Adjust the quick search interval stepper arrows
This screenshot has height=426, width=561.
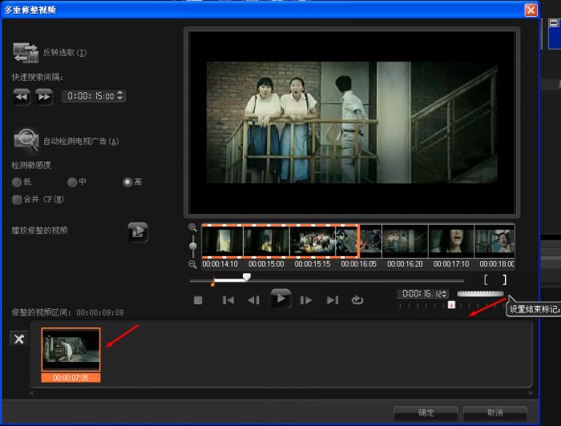(x=120, y=96)
